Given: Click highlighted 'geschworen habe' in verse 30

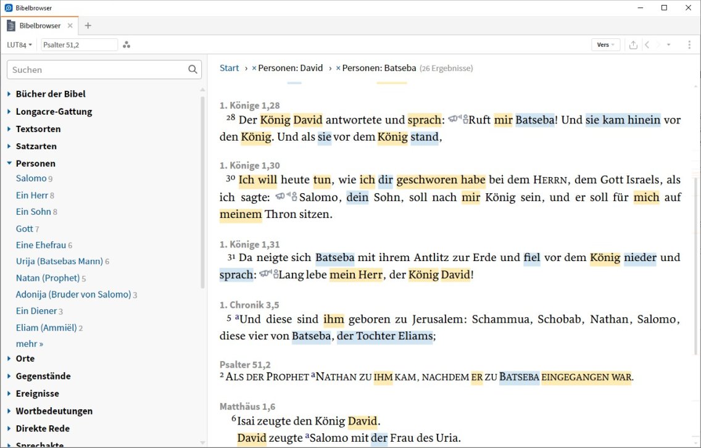Looking at the screenshot, I should click(441, 180).
